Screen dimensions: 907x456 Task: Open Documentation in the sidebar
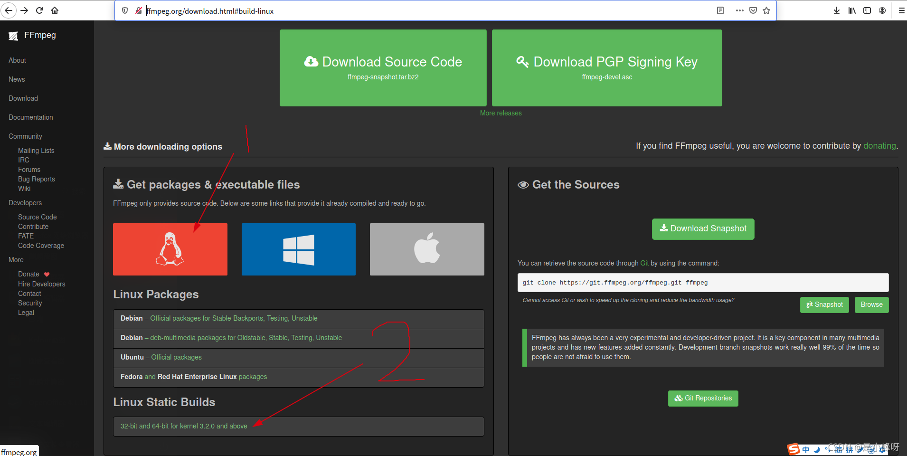click(x=31, y=117)
